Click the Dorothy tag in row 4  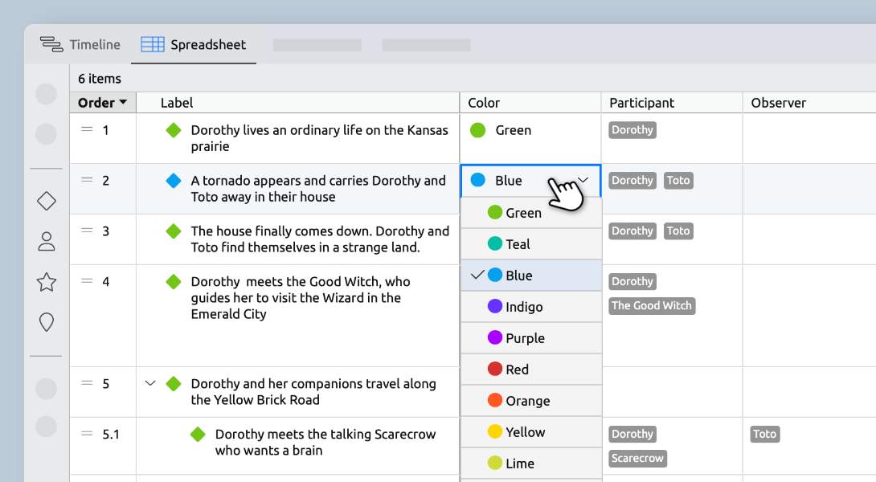pyautogui.click(x=632, y=281)
